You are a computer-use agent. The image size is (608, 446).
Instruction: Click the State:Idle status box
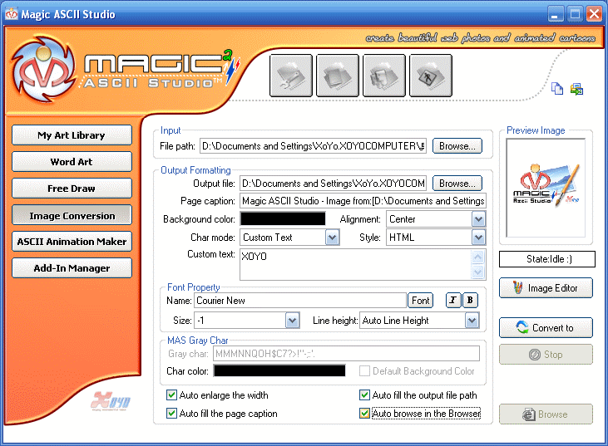coord(547,259)
